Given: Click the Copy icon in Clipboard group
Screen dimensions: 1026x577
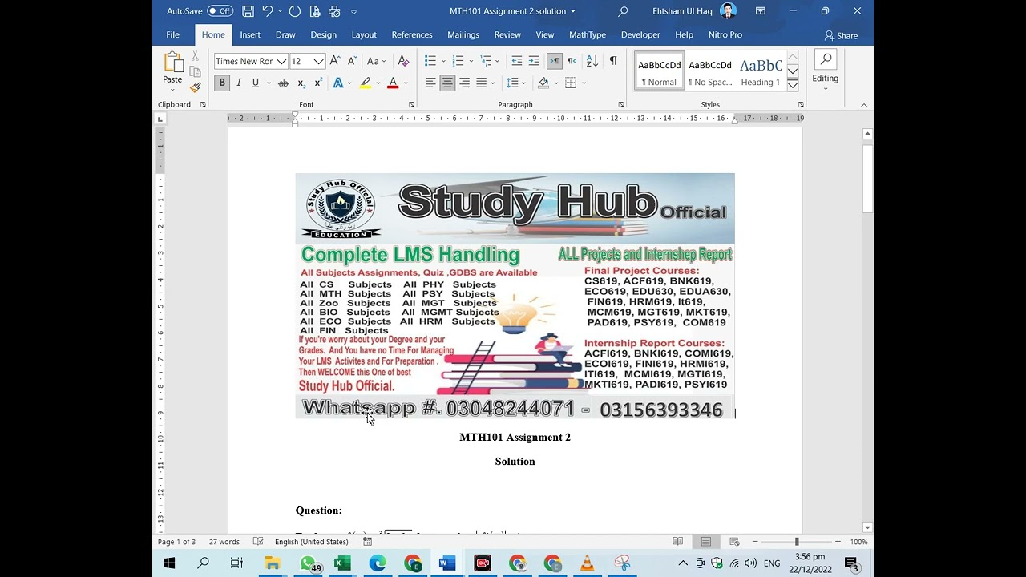Looking at the screenshot, I should tap(195, 71).
